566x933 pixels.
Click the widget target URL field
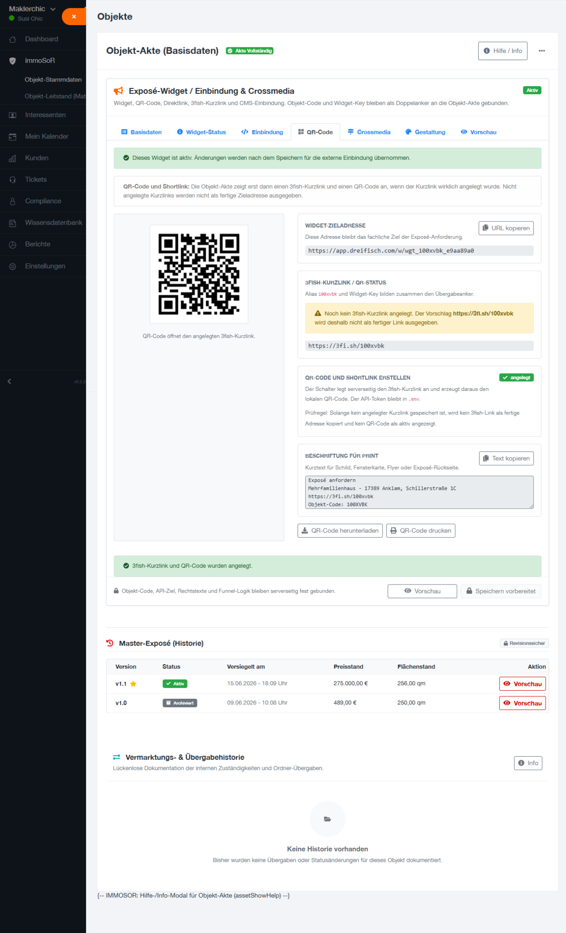[419, 251]
